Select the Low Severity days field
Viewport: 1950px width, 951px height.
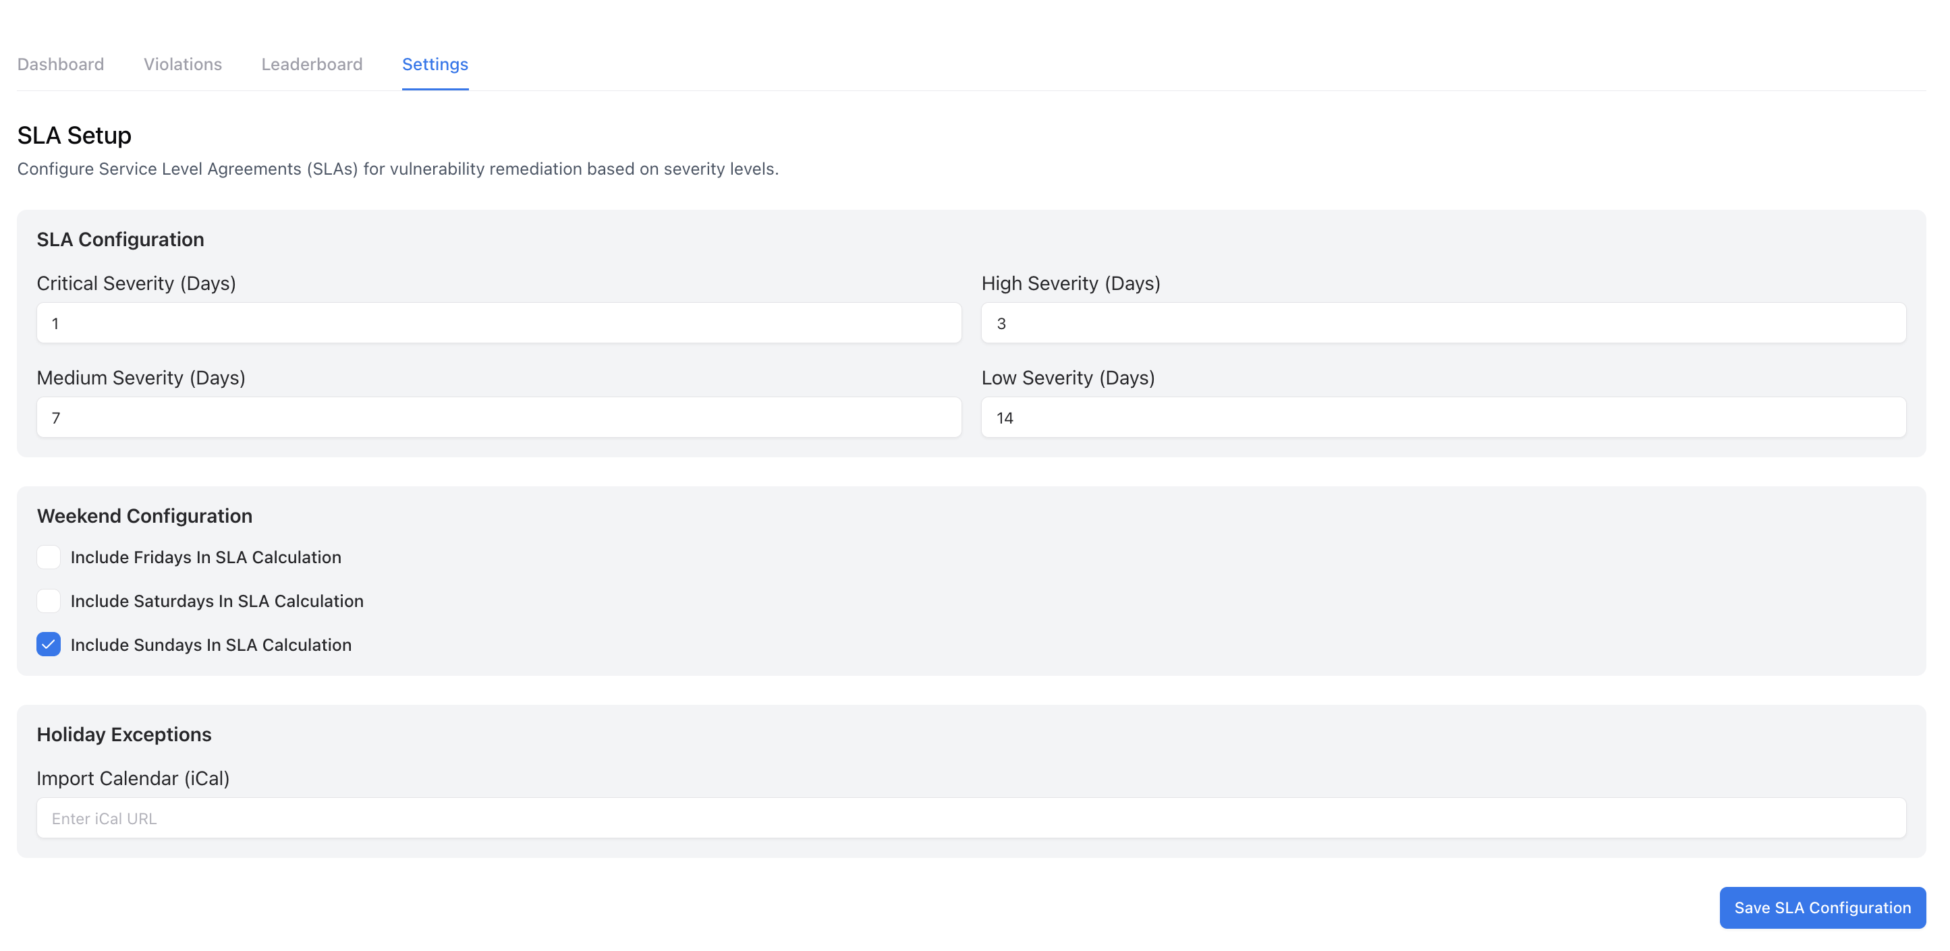(1443, 417)
